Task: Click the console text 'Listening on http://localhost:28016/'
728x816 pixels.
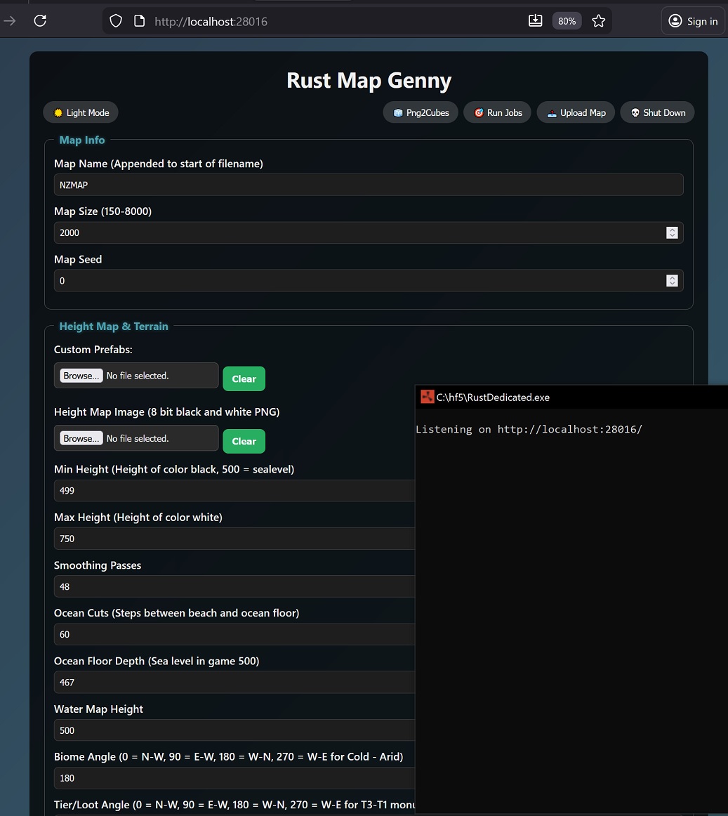Action: coord(529,429)
